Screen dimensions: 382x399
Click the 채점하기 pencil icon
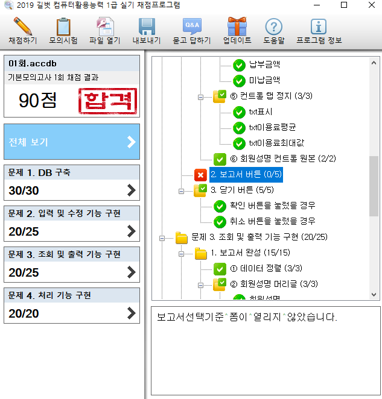point(22,27)
